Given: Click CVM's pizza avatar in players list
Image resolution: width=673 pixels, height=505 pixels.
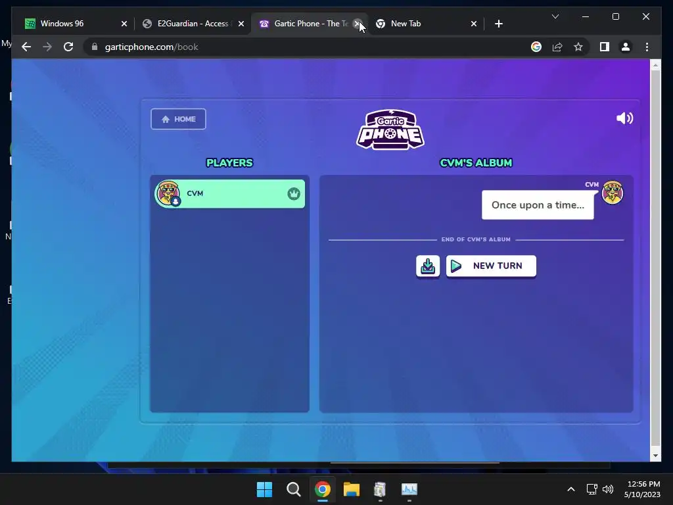Looking at the screenshot, I should [168, 193].
